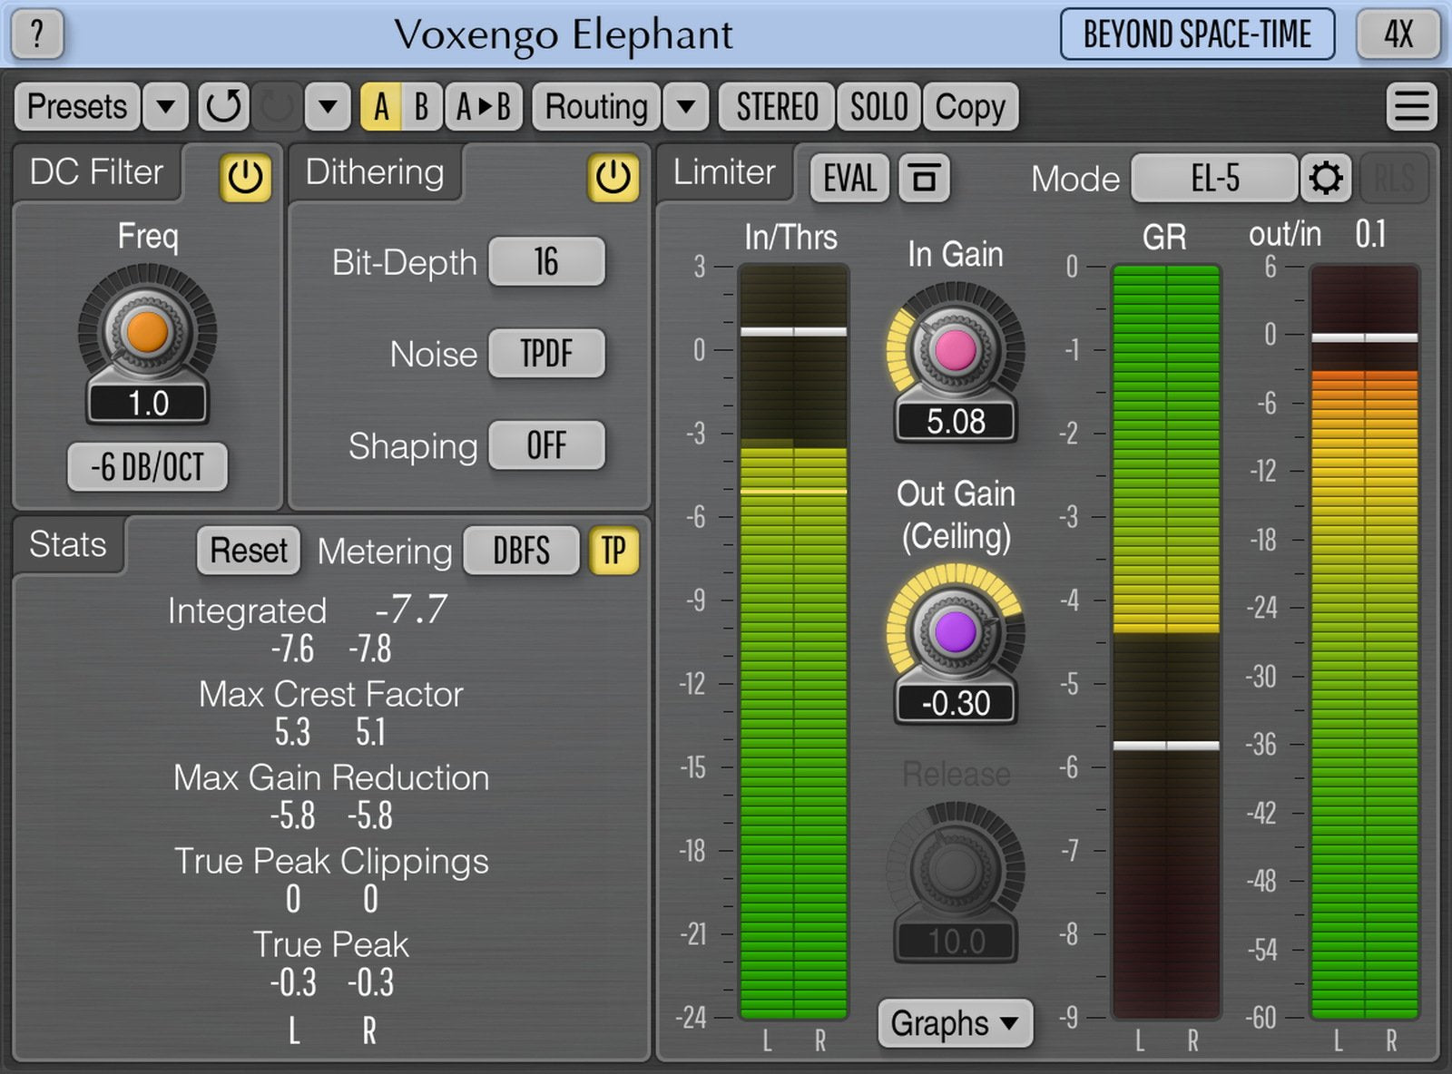Click the instance copy icon next to EVAL
Screen dimensions: 1452x1074
coord(926,179)
